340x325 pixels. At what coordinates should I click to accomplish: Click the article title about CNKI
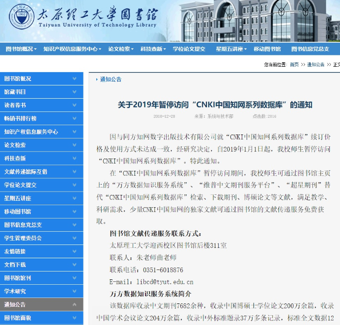pyautogui.click(x=215, y=105)
